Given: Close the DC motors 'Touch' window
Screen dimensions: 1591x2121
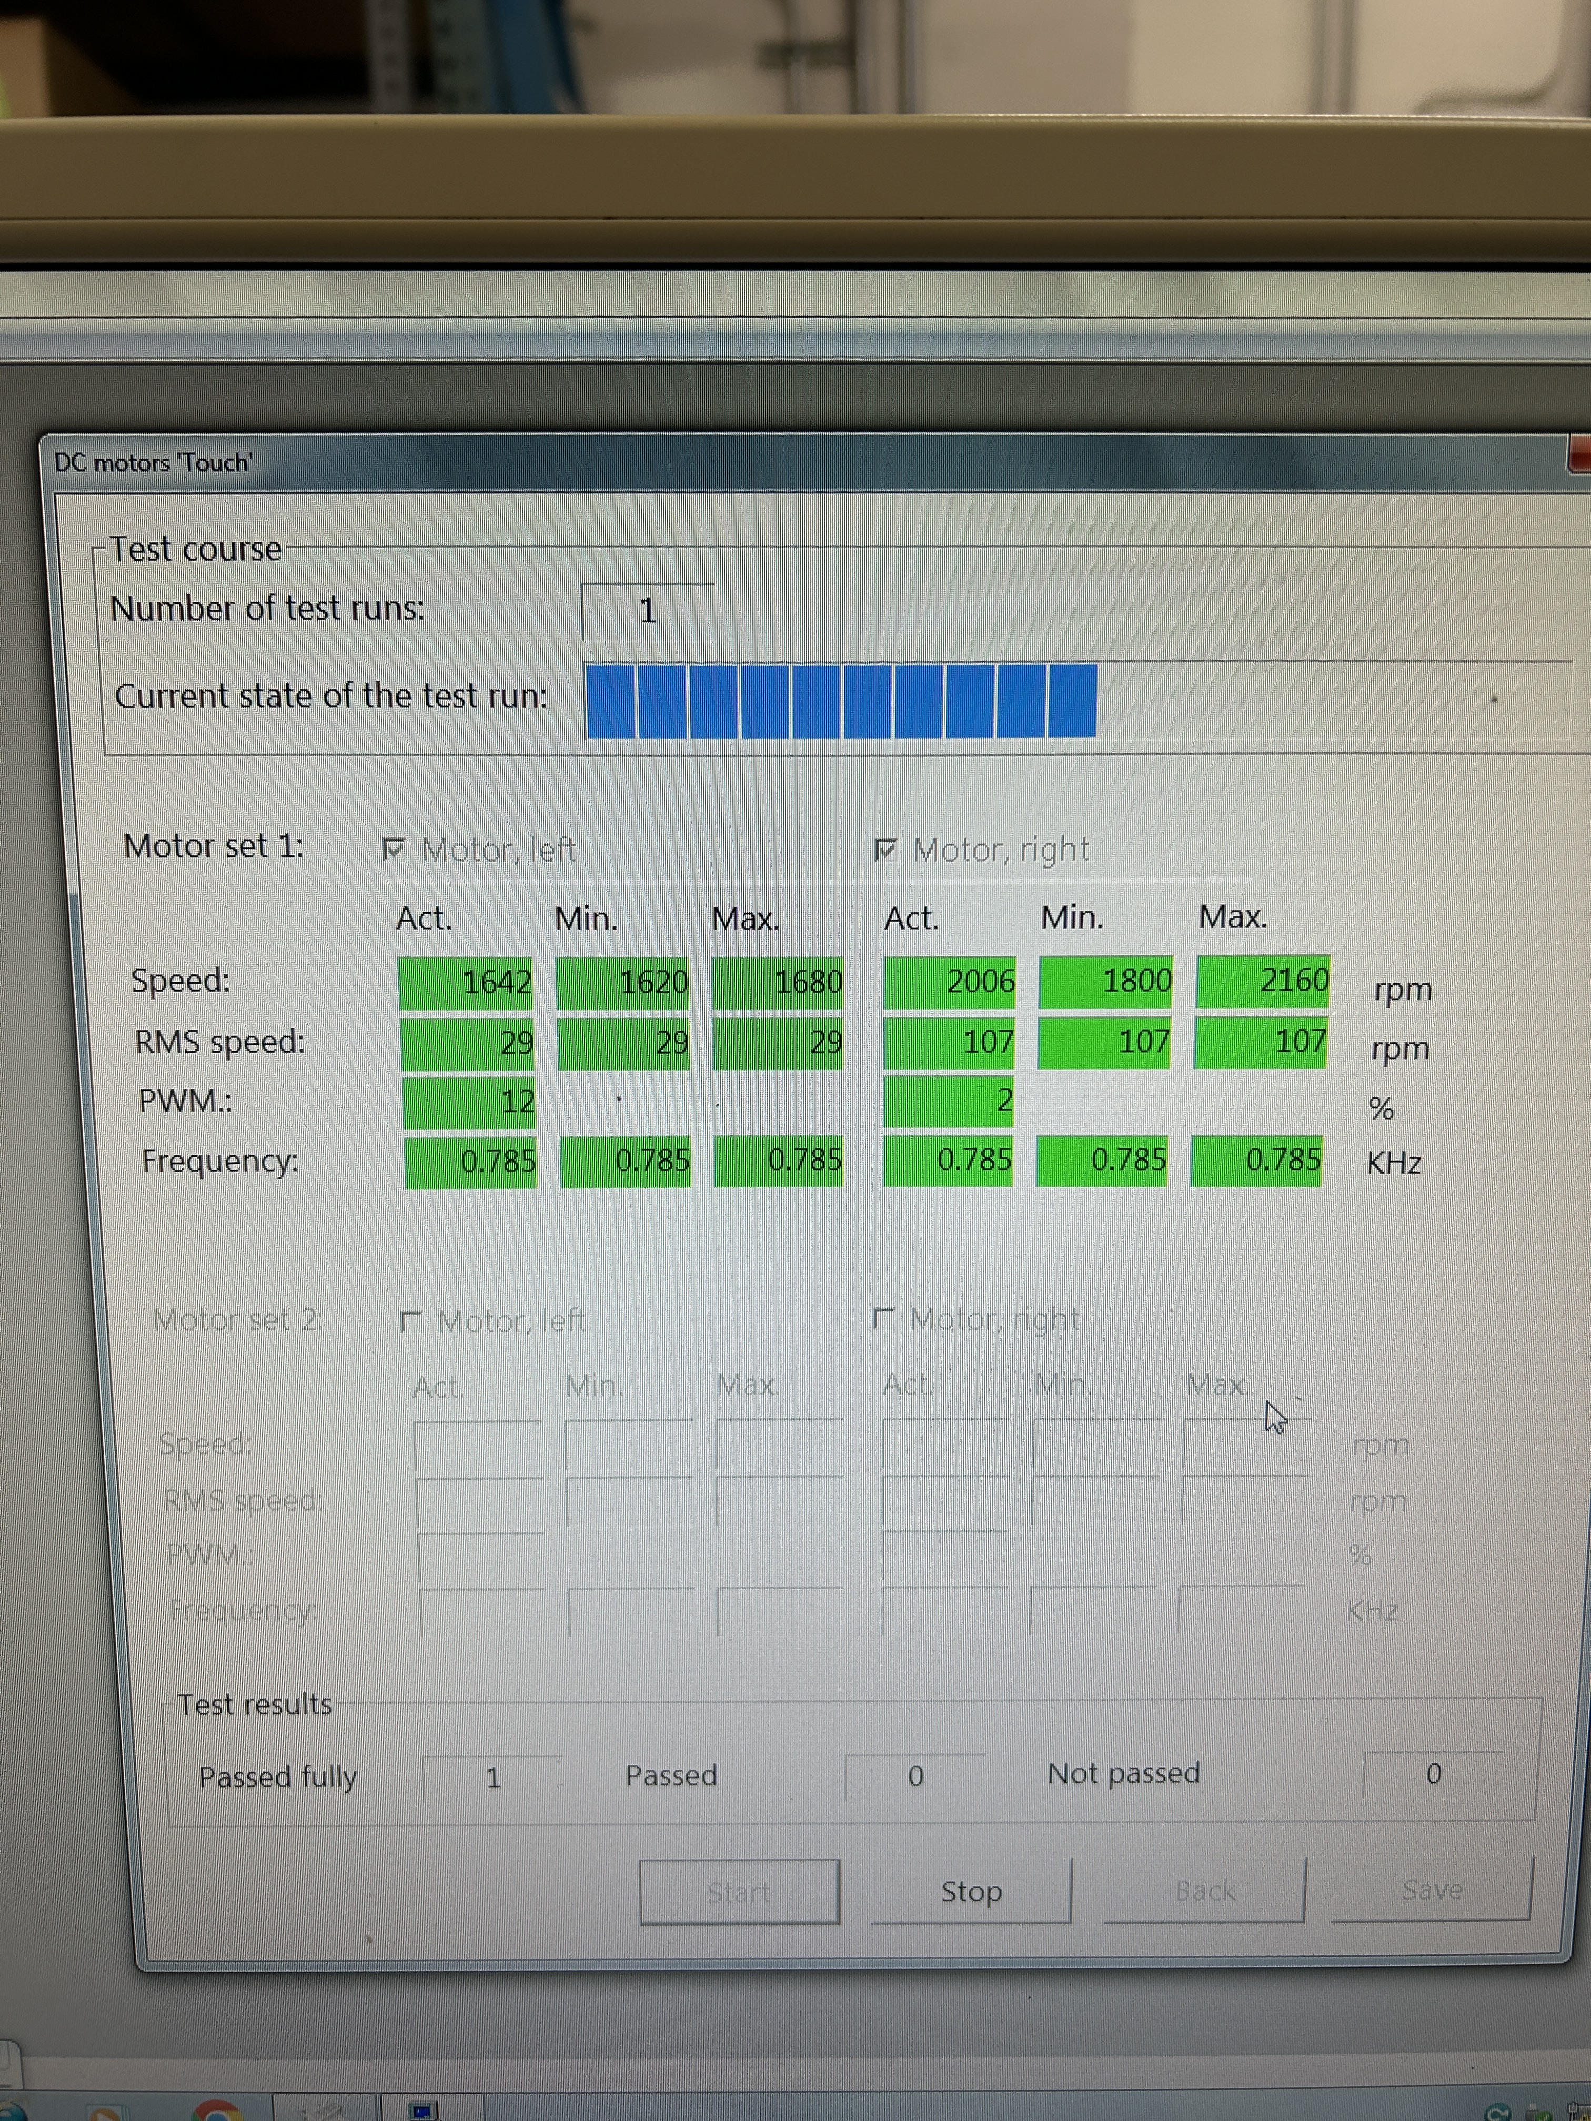Looking at the screenshot, I should pos(1579,453).
